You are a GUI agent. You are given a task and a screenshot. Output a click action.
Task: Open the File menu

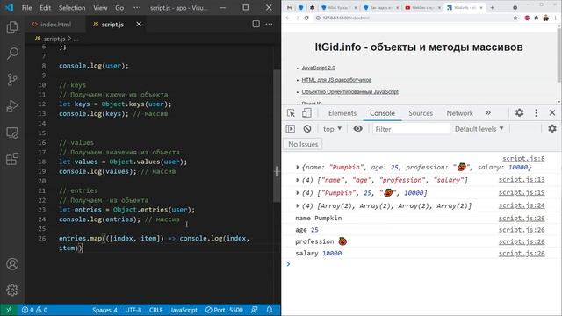pos(27,8)
